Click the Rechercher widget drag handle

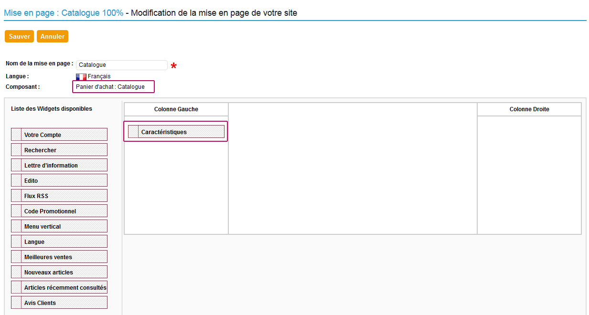[16, 150]
